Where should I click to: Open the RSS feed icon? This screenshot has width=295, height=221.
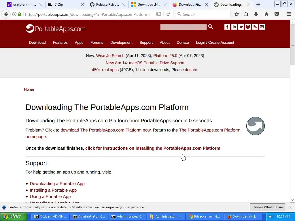[x=255, y=27]
